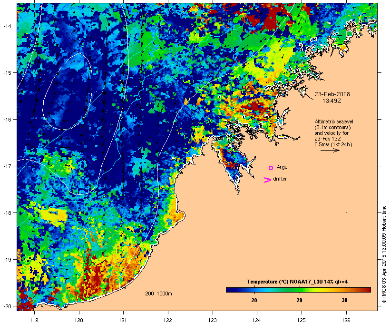Click the 'Argo' legend label
The width and height of the screenshot is (390, 324).
pyautogui.click(x=282, y=167)
